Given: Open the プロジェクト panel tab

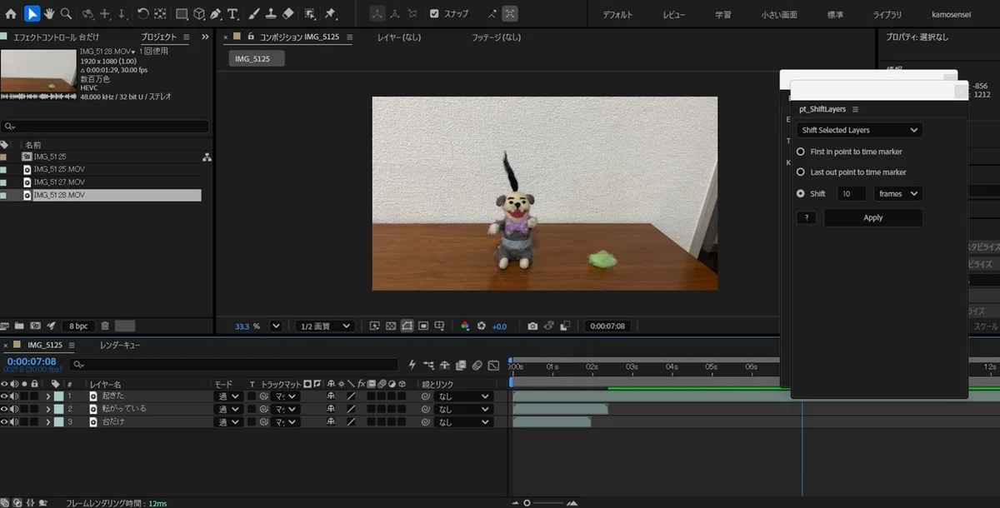Looking at the screenshot, I should pyautogui.click(x=158, y=37).
